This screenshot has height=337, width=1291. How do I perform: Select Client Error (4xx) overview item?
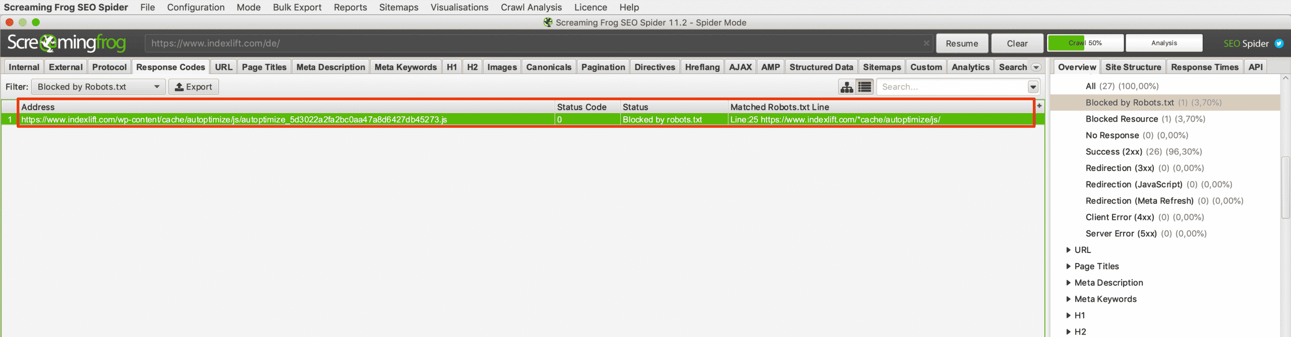[x=1145, y=217]
